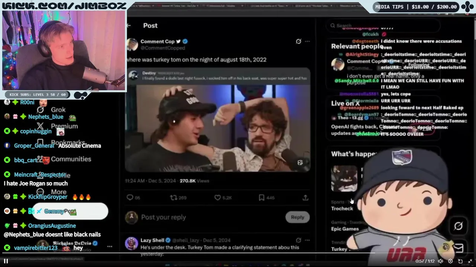Mute the video volume speaker
The width and height of the screenshot is (476, 267).
click(441, 261)
